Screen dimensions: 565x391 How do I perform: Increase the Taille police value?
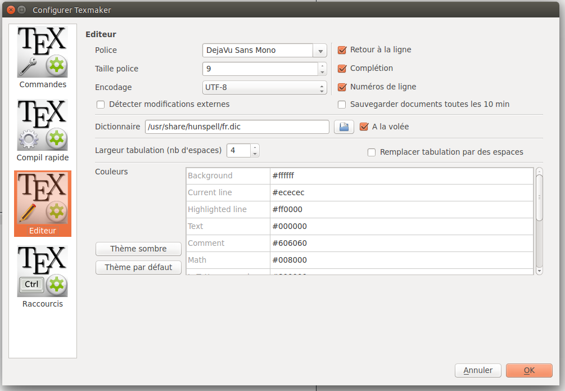click(322, 66)
